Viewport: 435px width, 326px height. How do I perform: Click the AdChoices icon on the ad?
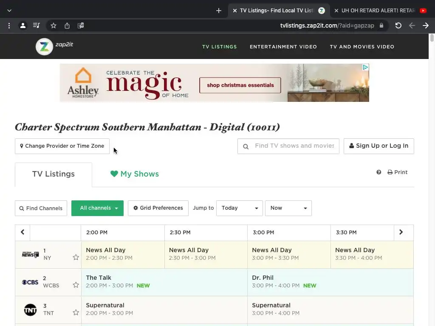point(366,67)
